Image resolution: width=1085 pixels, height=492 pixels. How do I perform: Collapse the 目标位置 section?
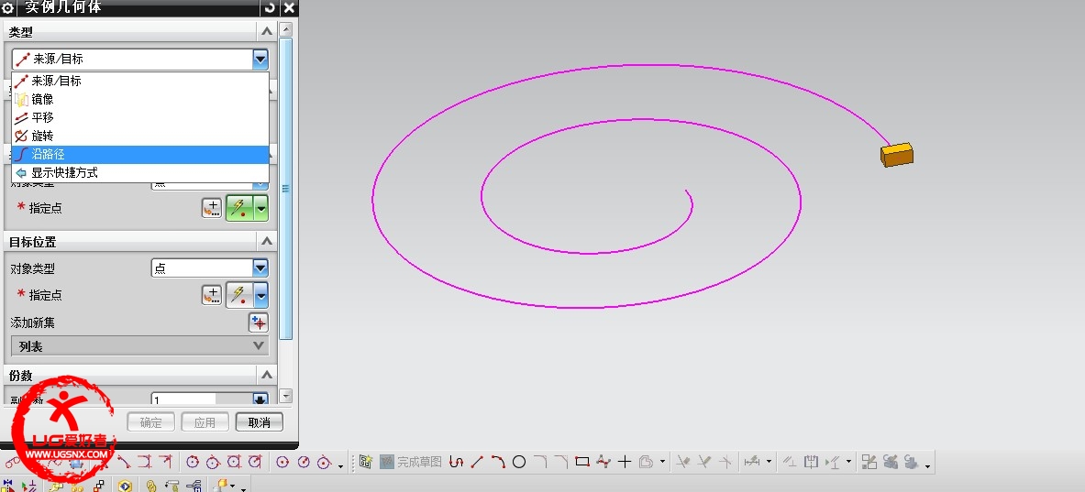click(x=266, y=242)
